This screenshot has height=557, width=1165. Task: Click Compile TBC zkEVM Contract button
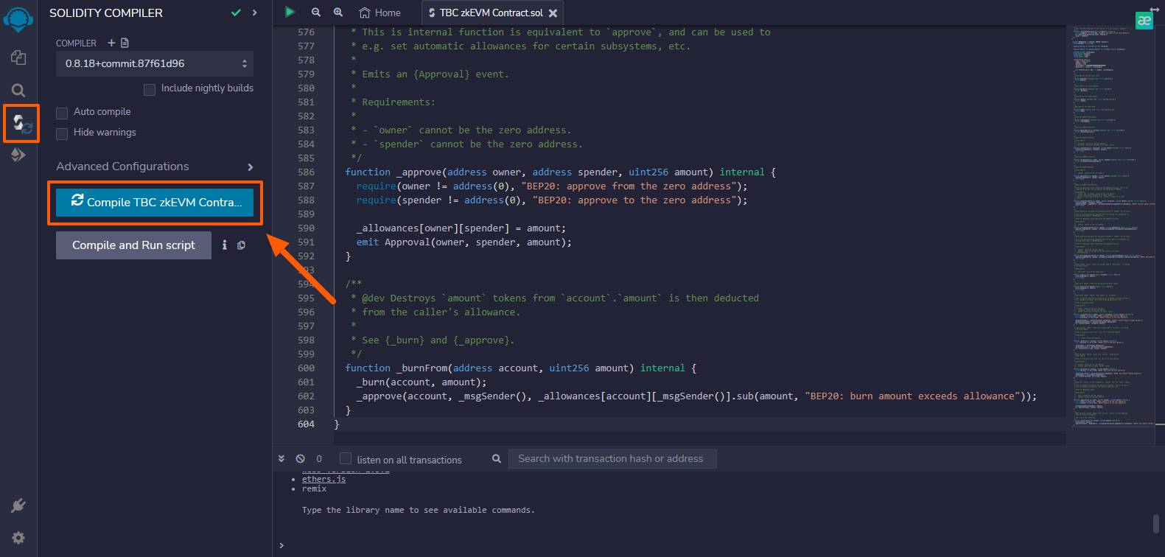pyautogui.click(x=155, y=202)
